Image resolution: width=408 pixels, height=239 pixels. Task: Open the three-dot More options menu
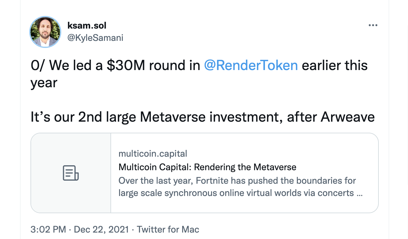click(373, 25)
